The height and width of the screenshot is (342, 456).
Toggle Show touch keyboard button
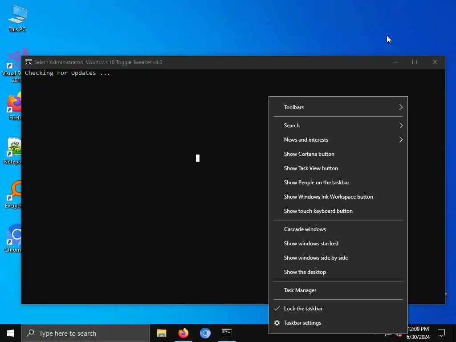tap(338, 211)
